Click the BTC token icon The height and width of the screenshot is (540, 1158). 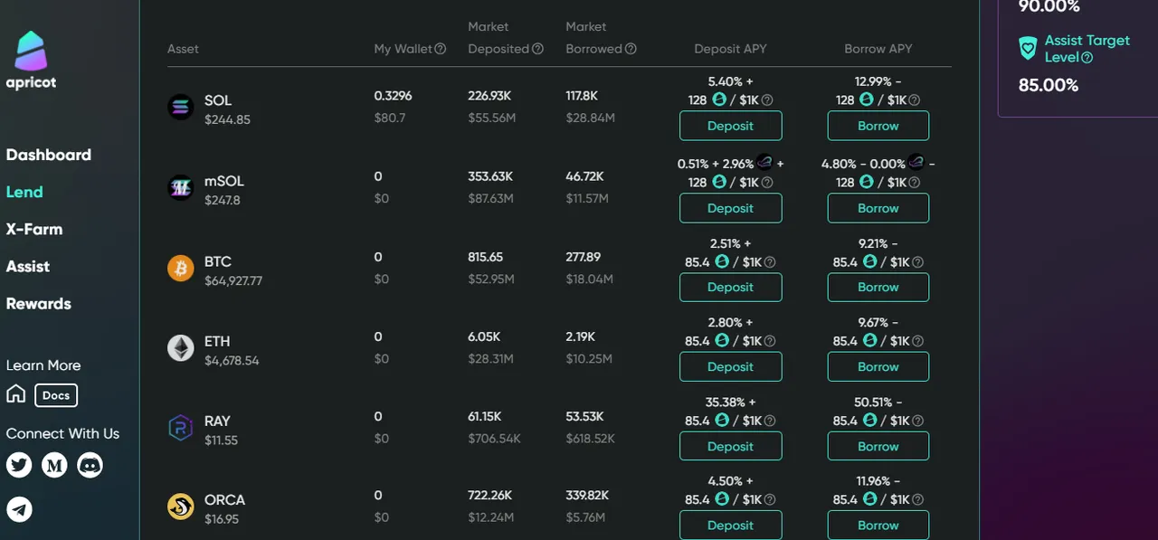pos(181,268)
